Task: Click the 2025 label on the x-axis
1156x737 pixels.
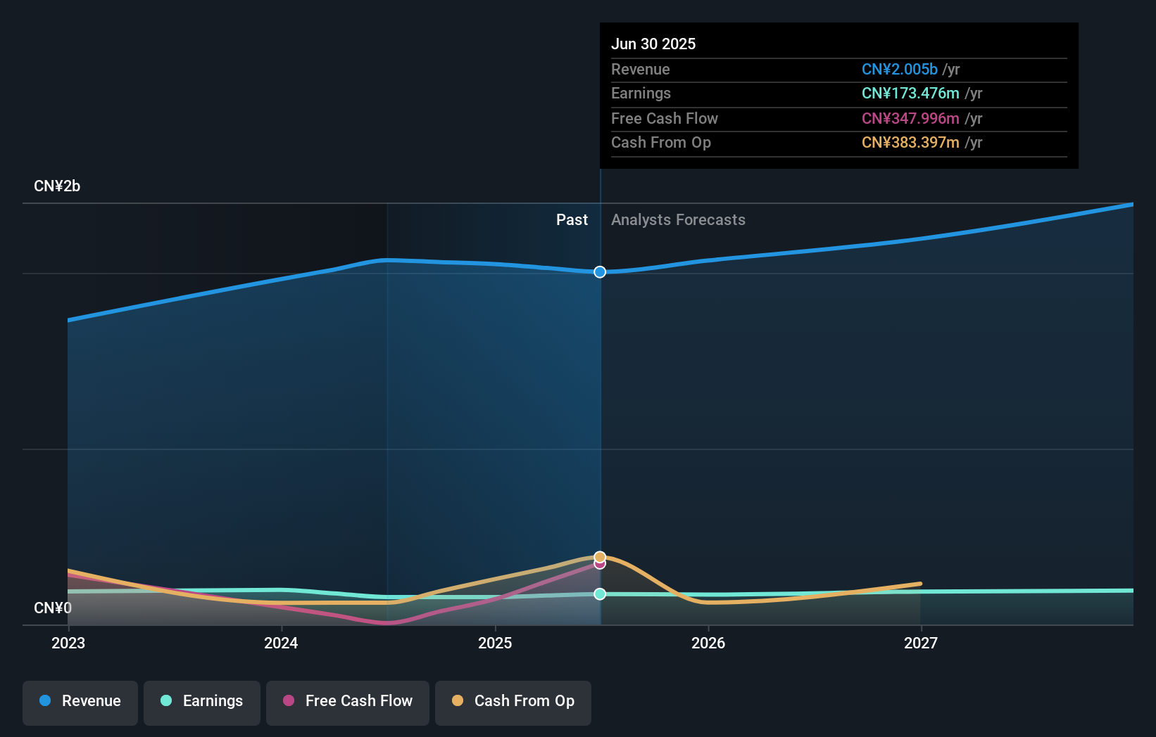Action: coord(495,643)
